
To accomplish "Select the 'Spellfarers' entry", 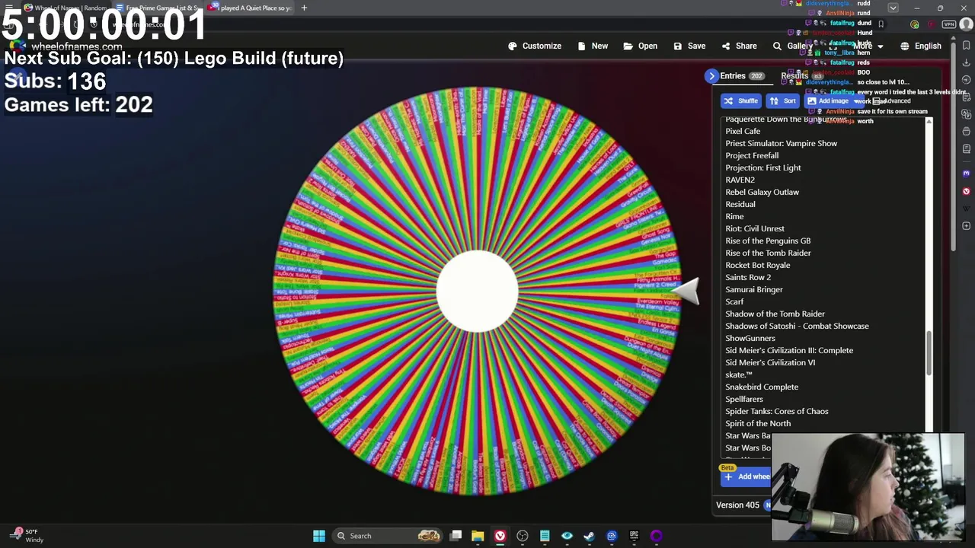I will [743, 399].
